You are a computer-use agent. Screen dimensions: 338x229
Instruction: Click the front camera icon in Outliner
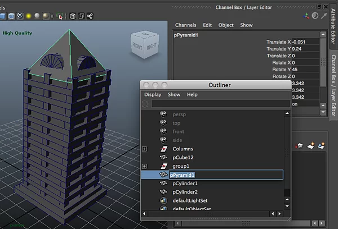tap(163, 131)
